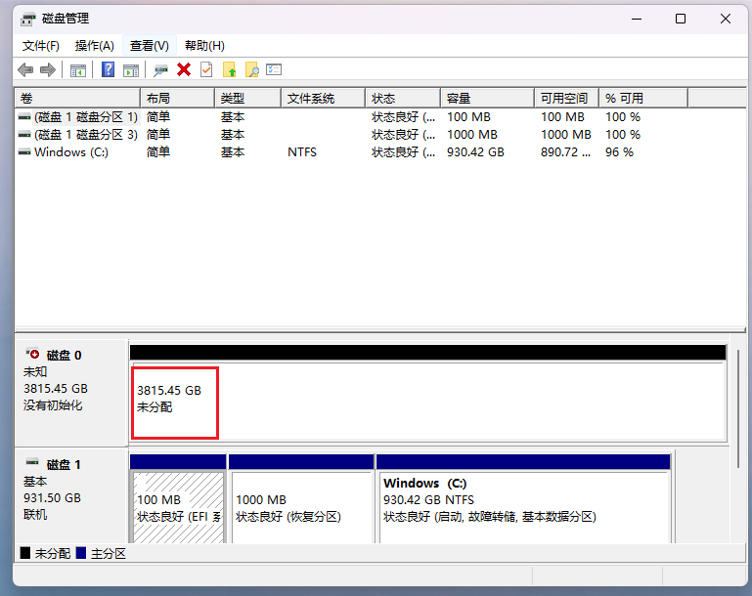Sort by the 容量 column header

[487, 99]
